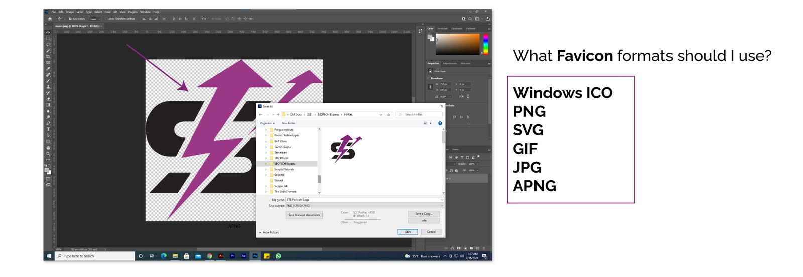The image size is (803, 277).
Task: Select the Simply Naturals folder
Action: pos(284,169)
